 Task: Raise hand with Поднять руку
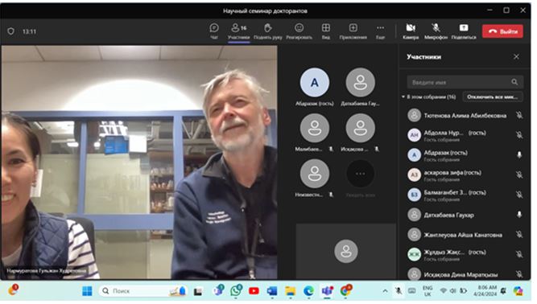pyautogui.click(x=268, y=31)
